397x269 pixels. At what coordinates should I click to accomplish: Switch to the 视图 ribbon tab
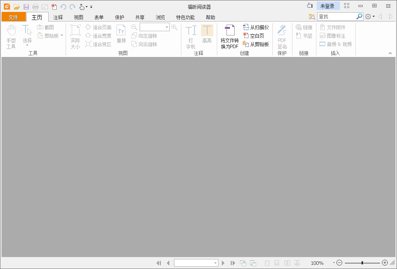click(x=78, y=17)
